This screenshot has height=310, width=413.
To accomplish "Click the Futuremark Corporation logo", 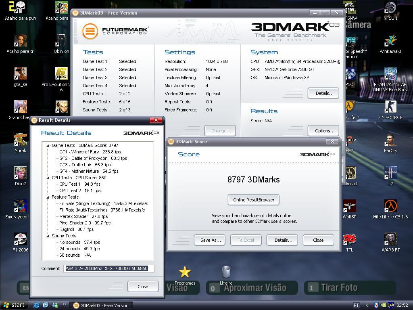I will (x=116, y=31).
